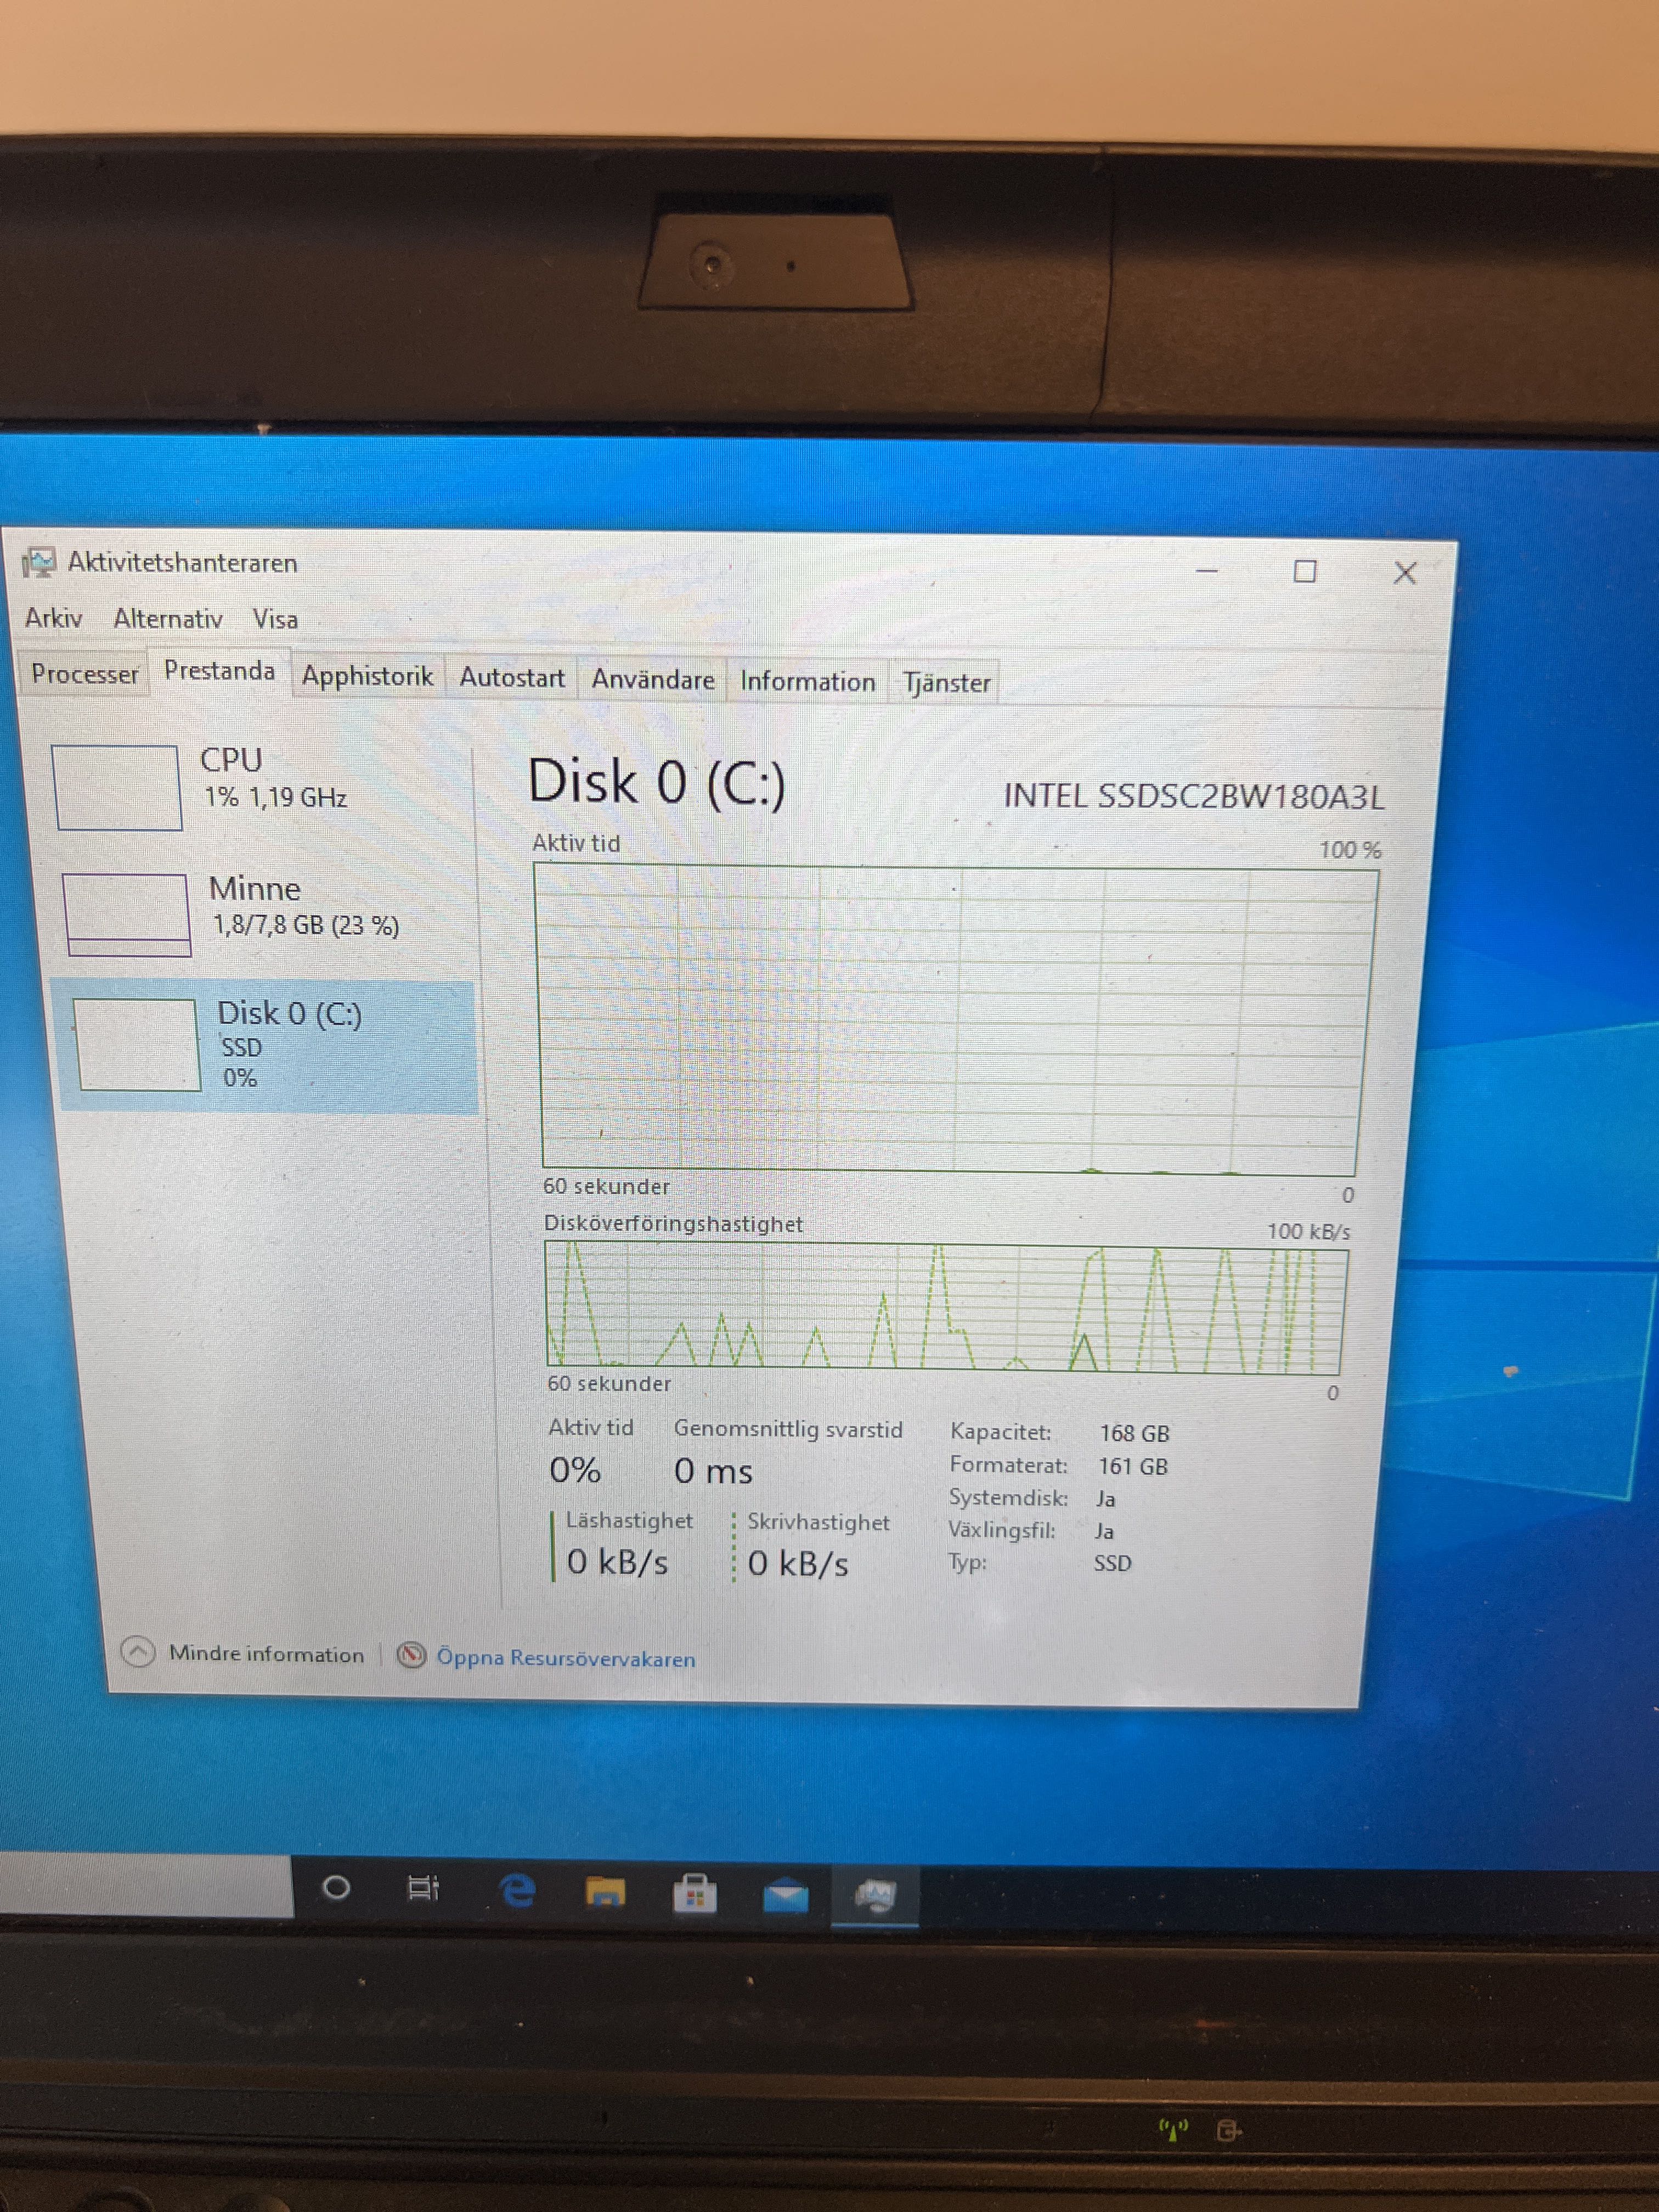Go to the Tjänster tab
Image resolution: width=1659 pixels, height=2212 pixels.
point(946,683)
